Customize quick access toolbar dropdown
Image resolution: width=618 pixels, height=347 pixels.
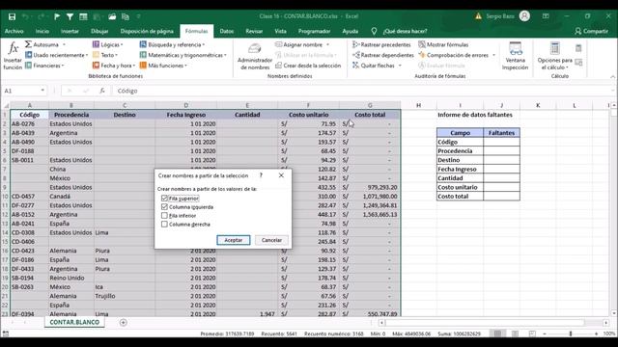point(139,16)
